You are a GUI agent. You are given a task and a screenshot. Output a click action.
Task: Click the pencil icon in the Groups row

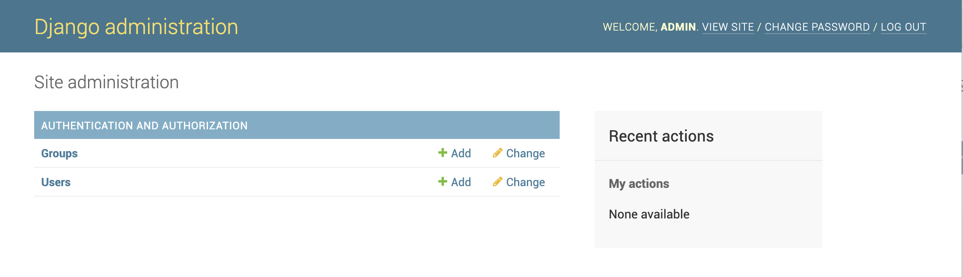click(497, 153)
